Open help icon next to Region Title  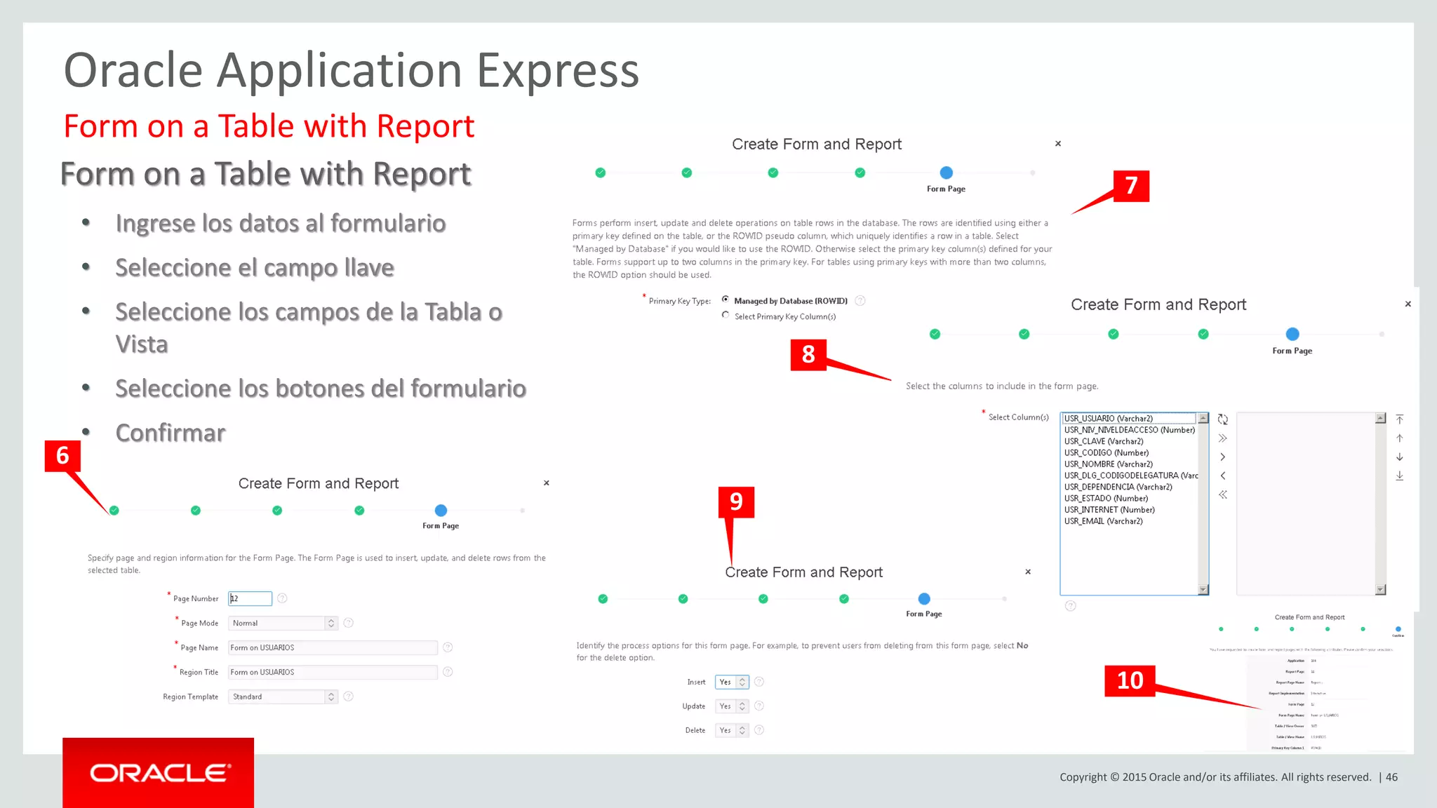pyautogui.click(x=448, y=672)
